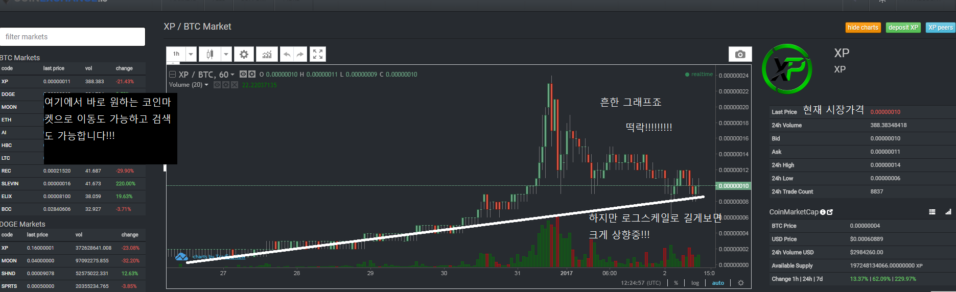Open MOON row in DOGE Markets
956x292 pixels.
pos(73,261)
